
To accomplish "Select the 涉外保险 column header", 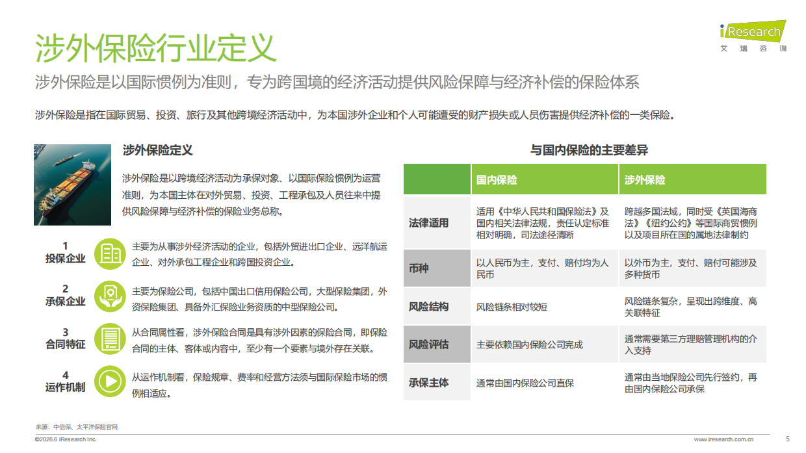I will pos(692,179).
